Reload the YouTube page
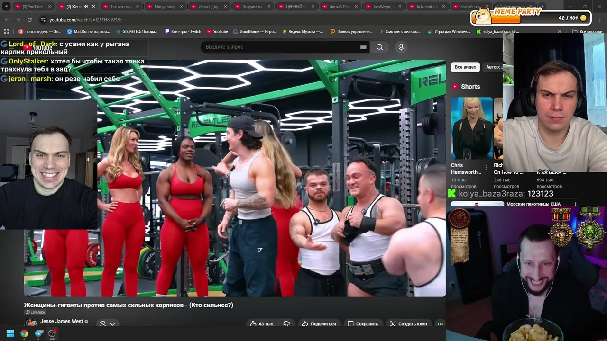 point(29,20)
